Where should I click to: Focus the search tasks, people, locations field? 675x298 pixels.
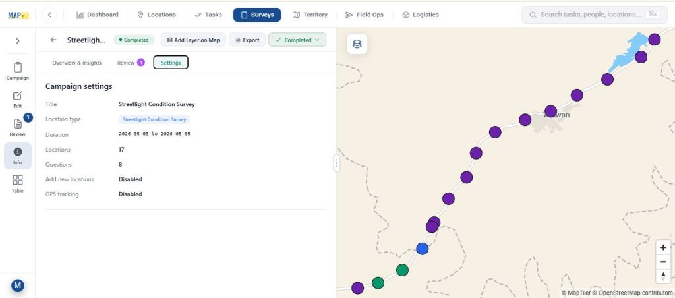[x=595, y=15]
